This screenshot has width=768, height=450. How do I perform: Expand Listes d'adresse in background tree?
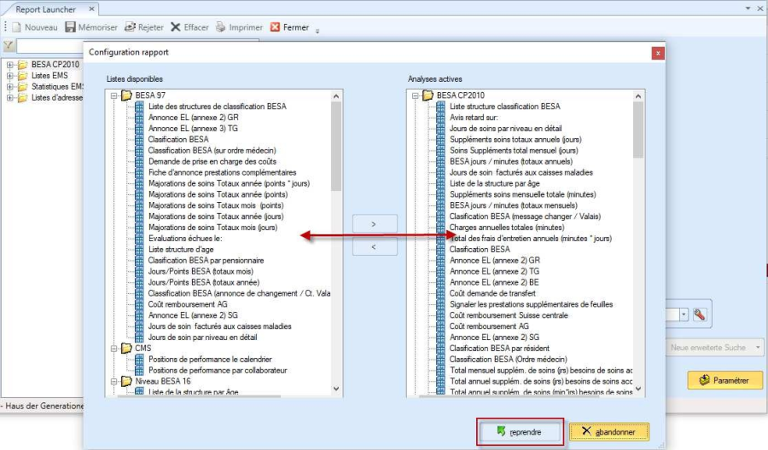pos(9,98)
